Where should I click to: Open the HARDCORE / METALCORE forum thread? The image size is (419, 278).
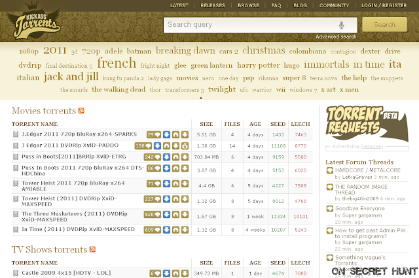[368, 170]
